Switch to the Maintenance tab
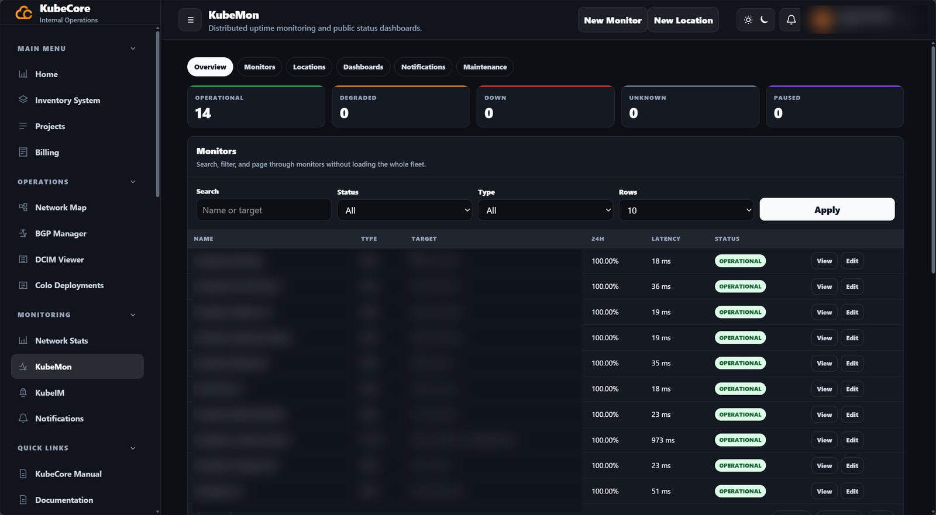The image size is (936, 515). [x=485, y=67]
